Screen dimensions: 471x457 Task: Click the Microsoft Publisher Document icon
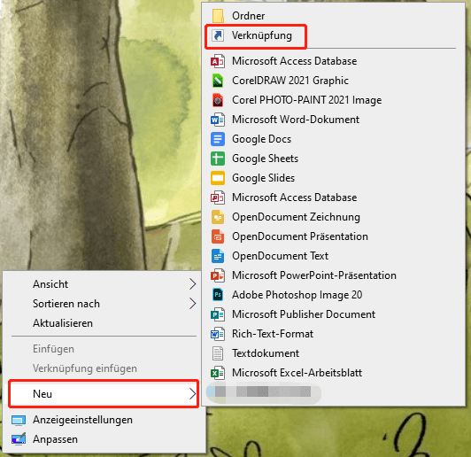point(218,314)
